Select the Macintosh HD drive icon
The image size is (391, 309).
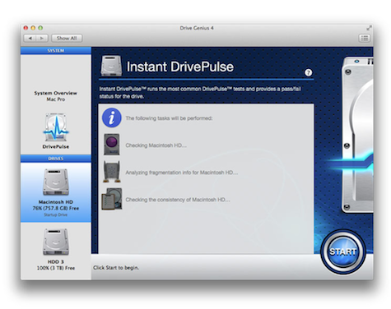56,182
